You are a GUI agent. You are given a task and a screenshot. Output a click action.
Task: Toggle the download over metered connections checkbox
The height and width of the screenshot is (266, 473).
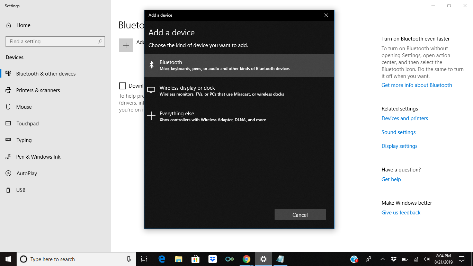[x=123, y=86]
